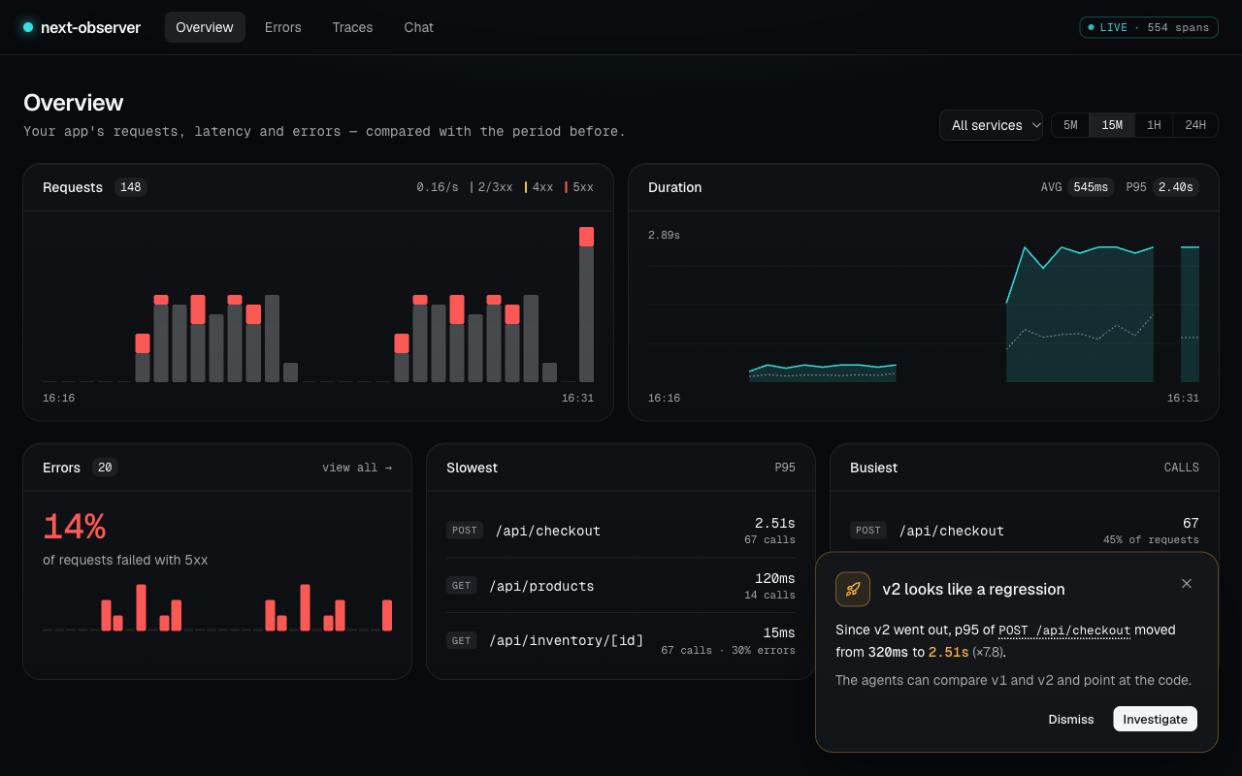This screenshot has height=776, width=1242.
Task: Open GET /api/inventory/[id] row
Action: (621, 640)
